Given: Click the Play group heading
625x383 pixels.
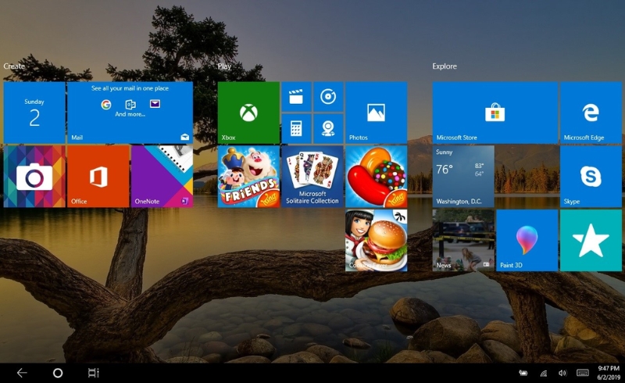Looking at the screenshot, I should coord(224,66).
